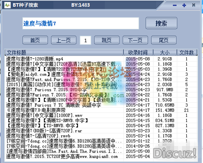Click date cell 2015-03-14

138,136
